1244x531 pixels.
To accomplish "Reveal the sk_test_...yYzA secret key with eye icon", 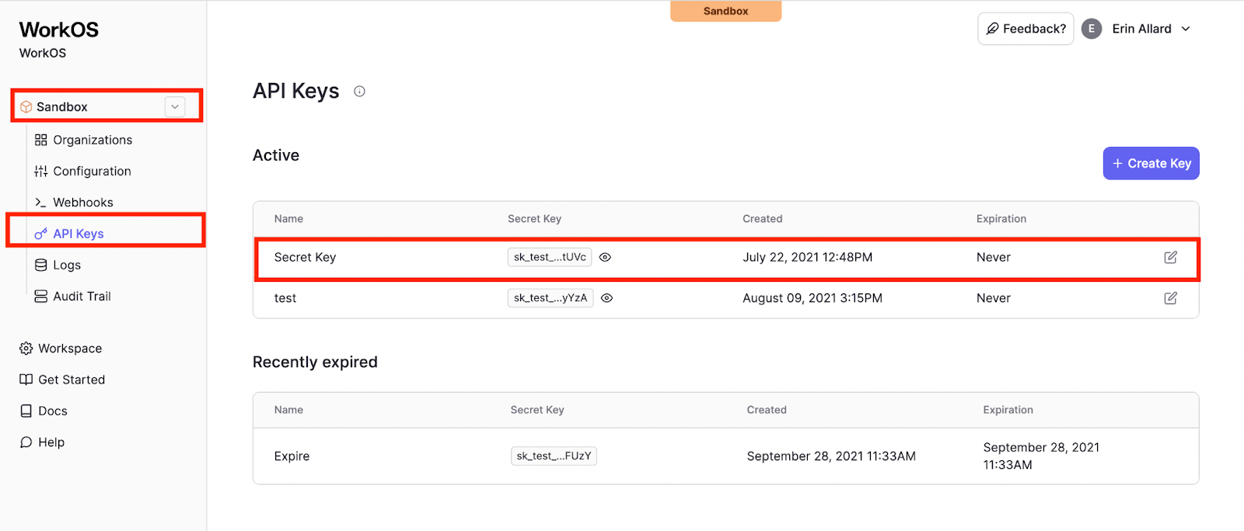I will (x=607, y=298).
